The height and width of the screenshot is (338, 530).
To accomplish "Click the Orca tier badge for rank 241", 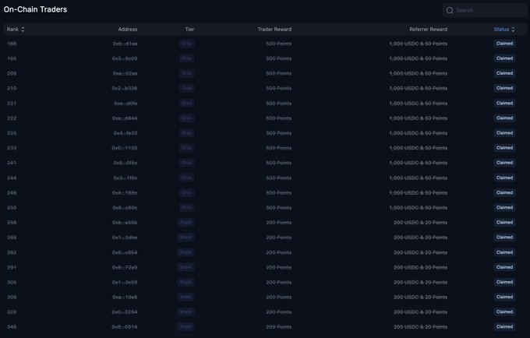I will (186, 163).
